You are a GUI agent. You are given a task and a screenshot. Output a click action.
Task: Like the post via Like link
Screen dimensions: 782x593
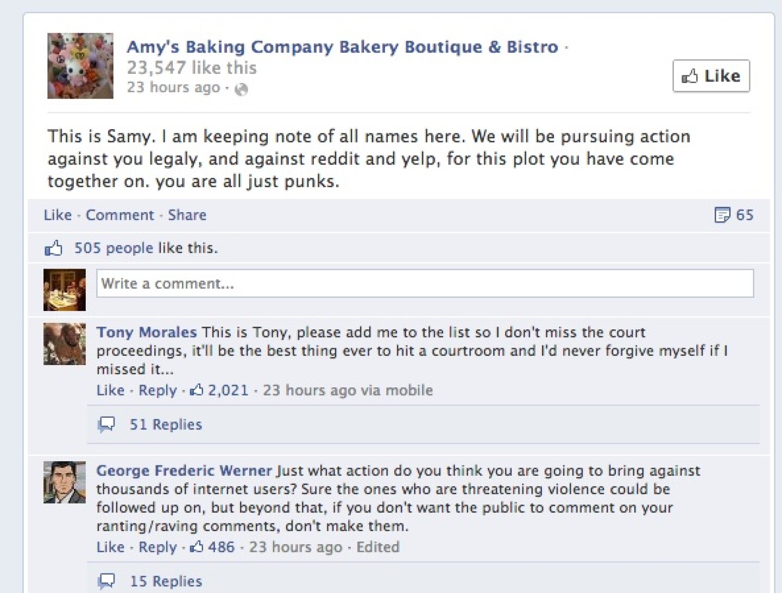[58, 215]
